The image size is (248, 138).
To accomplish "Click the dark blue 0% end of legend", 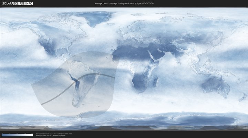I will click(2, 135).
